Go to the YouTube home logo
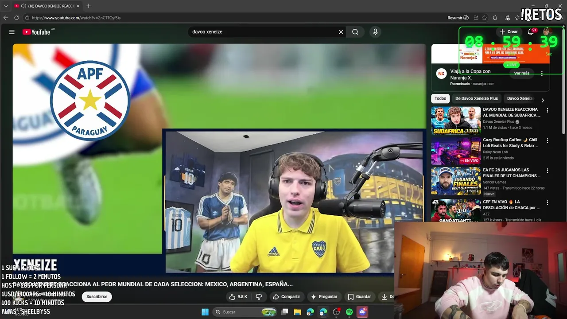 (x=36, y=32)
